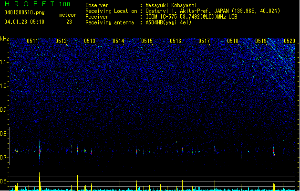Click the receiver ICOM IC-575 53.7492 MHz text

(x=191, y=17)
